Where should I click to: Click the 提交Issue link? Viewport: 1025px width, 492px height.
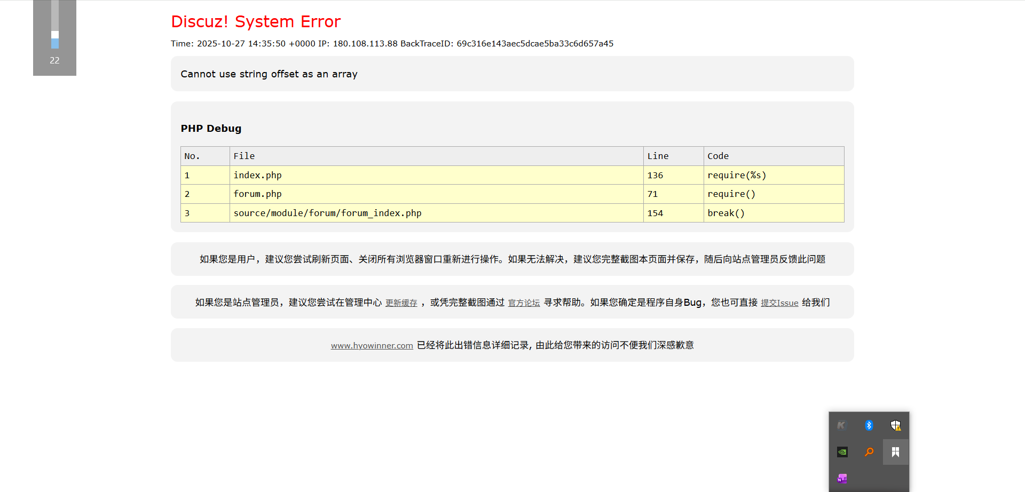tap(779, 303)
